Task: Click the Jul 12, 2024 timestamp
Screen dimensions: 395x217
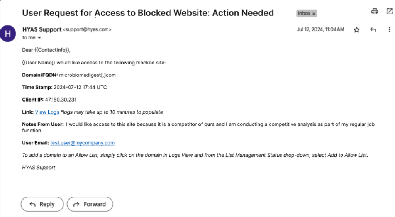Action: point(320,29)
